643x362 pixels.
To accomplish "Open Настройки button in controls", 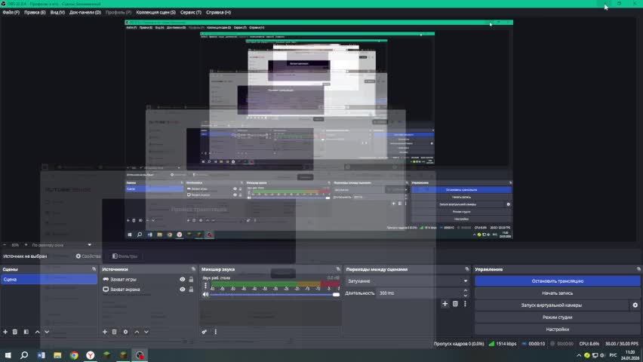I will point(557,330).
